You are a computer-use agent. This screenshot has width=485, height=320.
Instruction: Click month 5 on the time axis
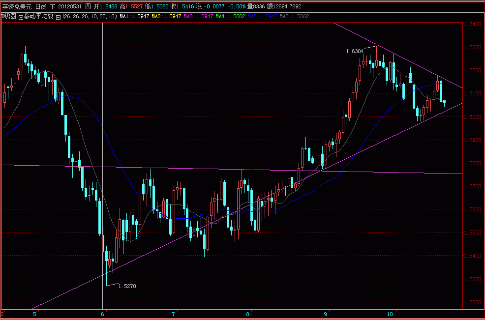pyautogui.click(x=34, y=315)
